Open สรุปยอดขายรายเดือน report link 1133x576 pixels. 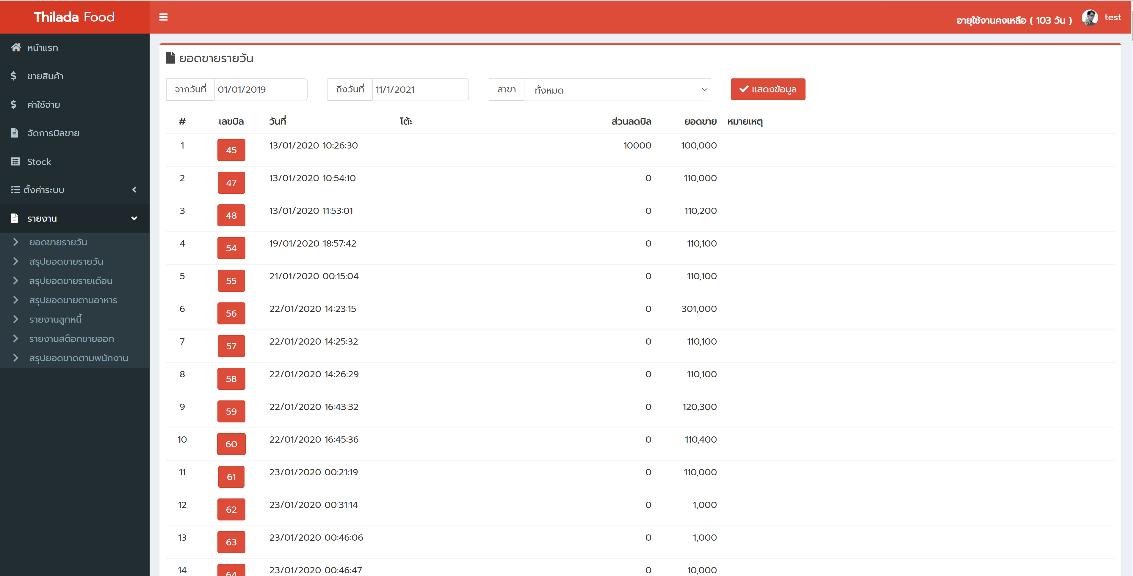pyautogui.click(x=71, y=281)
